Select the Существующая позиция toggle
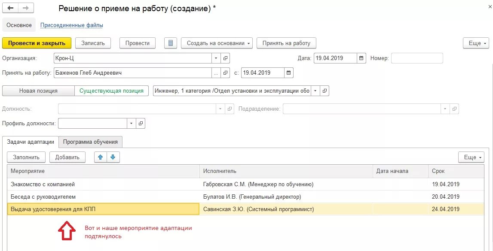 click(112, 91)
